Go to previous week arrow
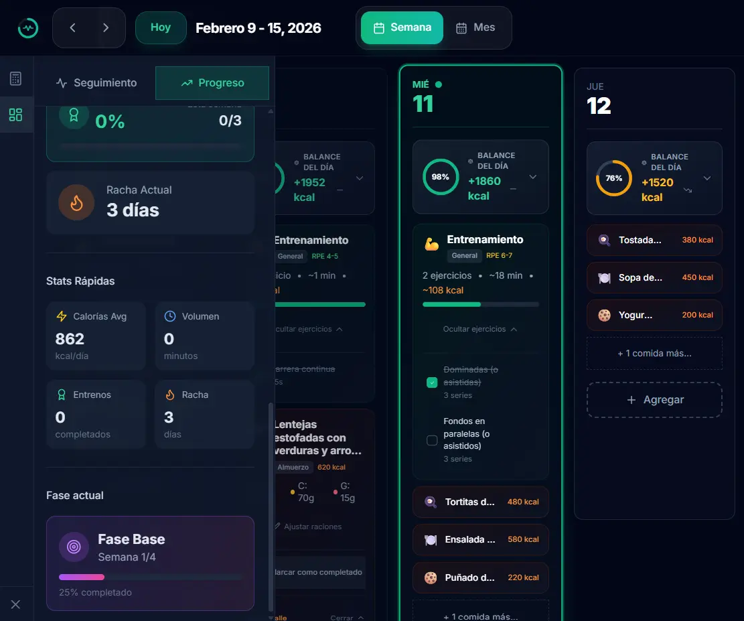Screen dimensions: 744x621 point(72,27)
